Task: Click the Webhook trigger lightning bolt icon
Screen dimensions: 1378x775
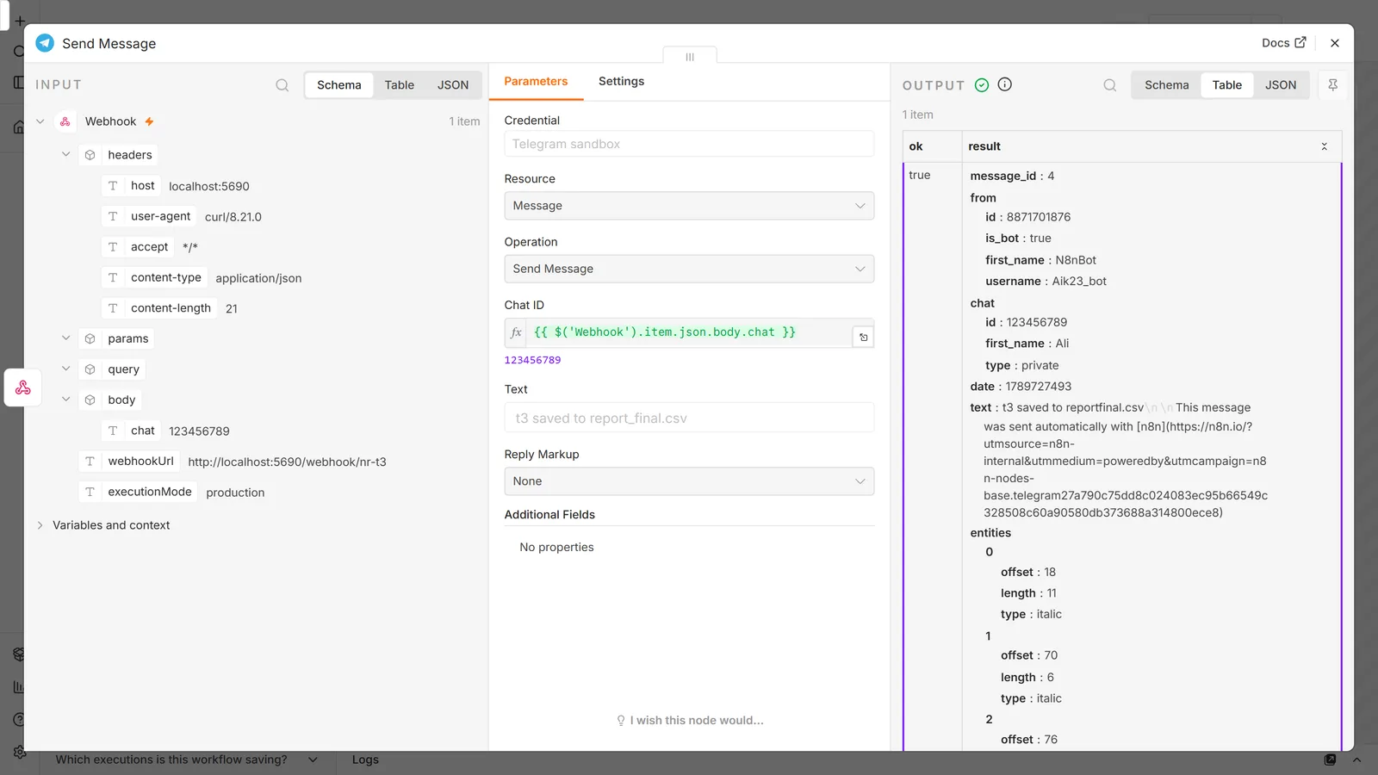Action: (x=149, y=121)
